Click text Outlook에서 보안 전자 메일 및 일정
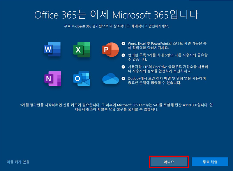Viewport: 233px width, 171px height. (x=167, y=80)
